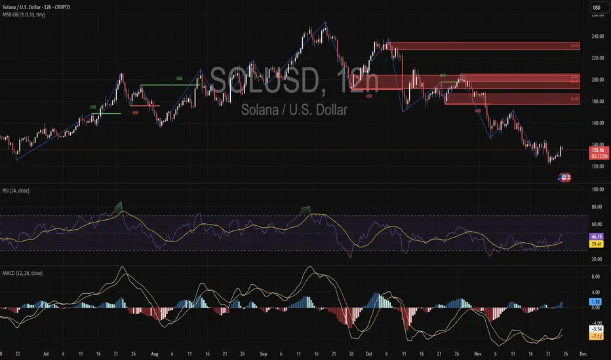The image size is (611, 360).
Task: Click the 100.00 label on RSI scale
Action: coord(598,190)
